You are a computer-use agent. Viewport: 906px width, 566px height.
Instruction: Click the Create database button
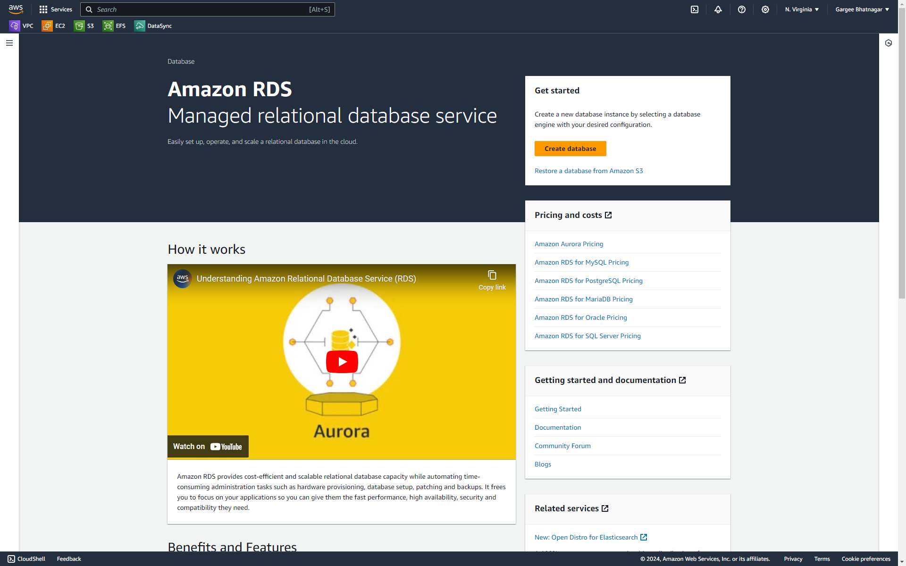click(570, 149)
